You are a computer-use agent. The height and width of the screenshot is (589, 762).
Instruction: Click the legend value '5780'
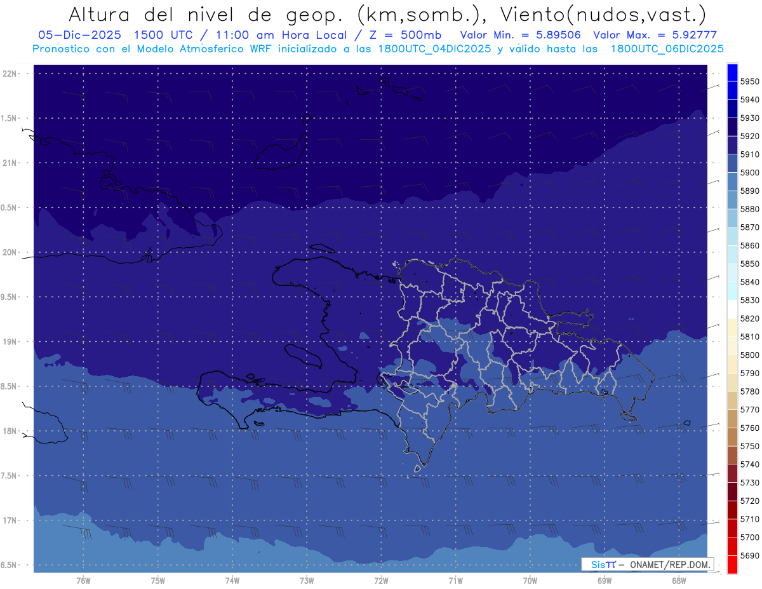750,391
